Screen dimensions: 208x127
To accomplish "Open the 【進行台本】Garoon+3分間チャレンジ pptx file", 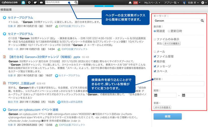I will point(44,57).
